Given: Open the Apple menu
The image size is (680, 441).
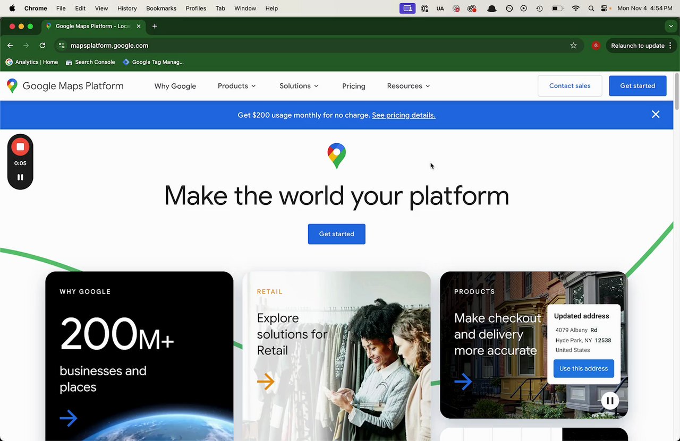Looking at the screenshot, I should pyautogui.click(x=12, y=8).
